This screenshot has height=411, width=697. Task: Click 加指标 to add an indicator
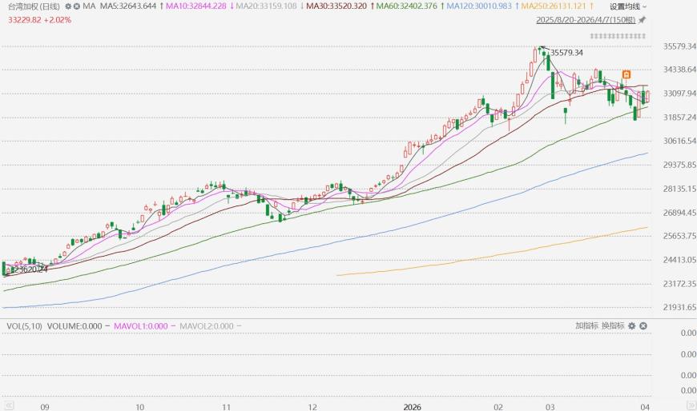pyautogui.click(x=586, y=326)
